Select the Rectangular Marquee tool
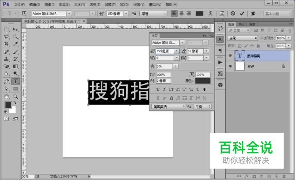 point(6,30)
